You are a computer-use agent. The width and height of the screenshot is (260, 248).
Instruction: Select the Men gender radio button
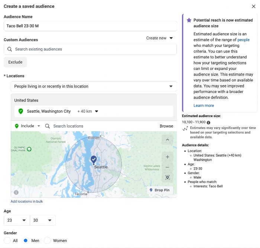(x=26, y=241)
